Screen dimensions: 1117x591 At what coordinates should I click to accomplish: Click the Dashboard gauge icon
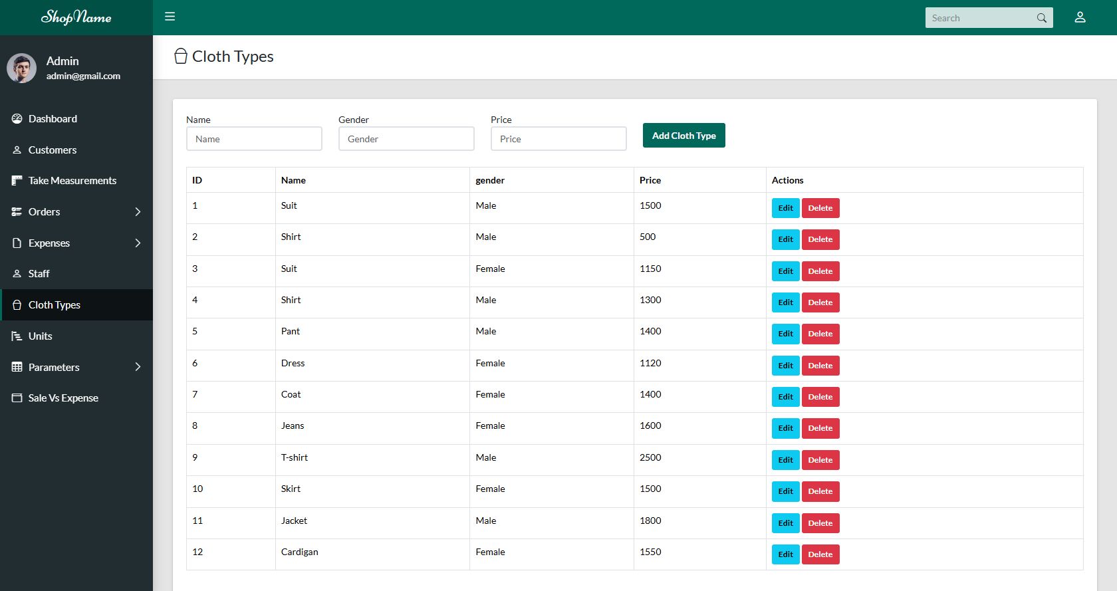click(x=17, y=119)
